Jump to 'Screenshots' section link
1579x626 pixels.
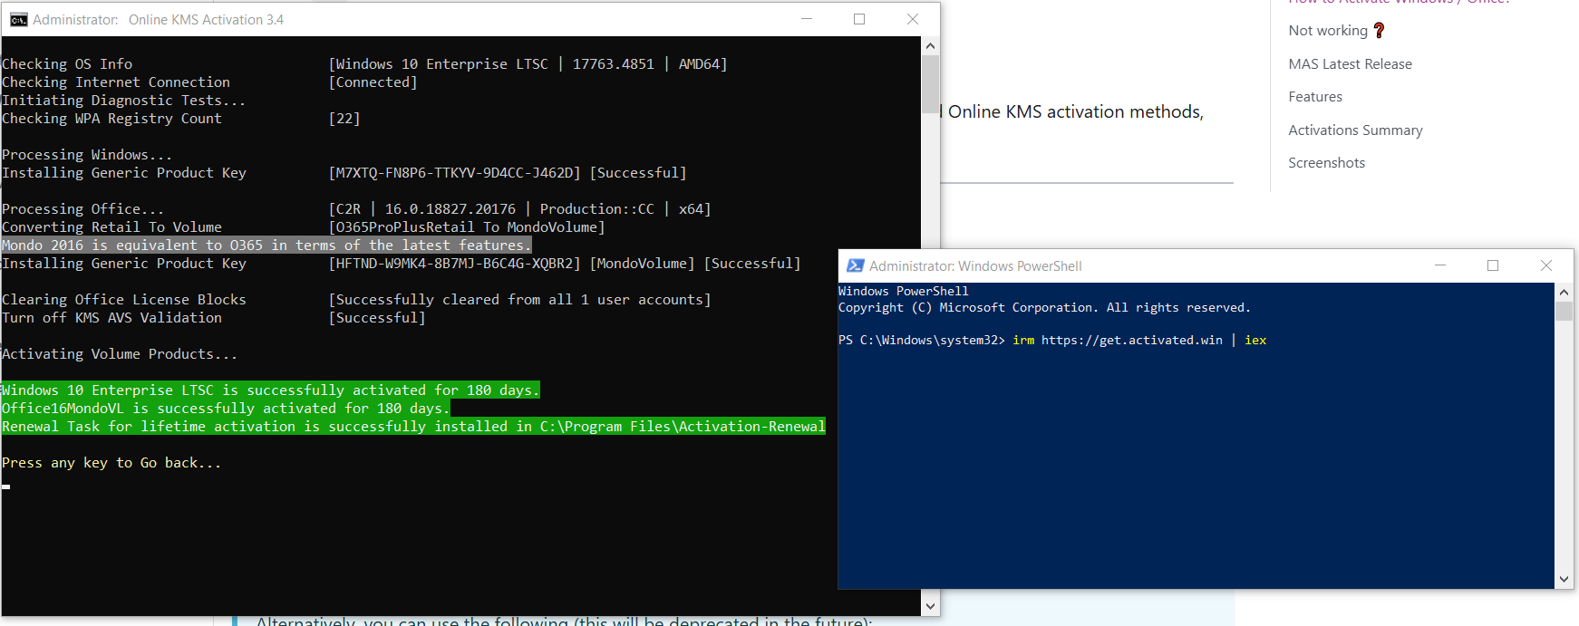[x=1326, y=163]
